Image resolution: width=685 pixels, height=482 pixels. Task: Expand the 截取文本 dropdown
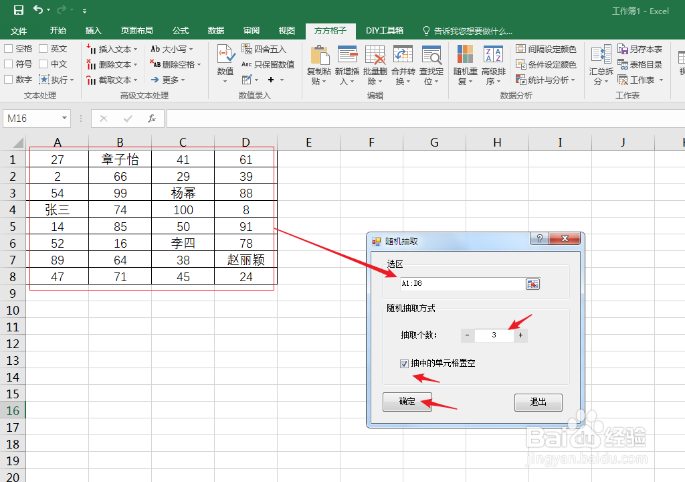point(135,80)
